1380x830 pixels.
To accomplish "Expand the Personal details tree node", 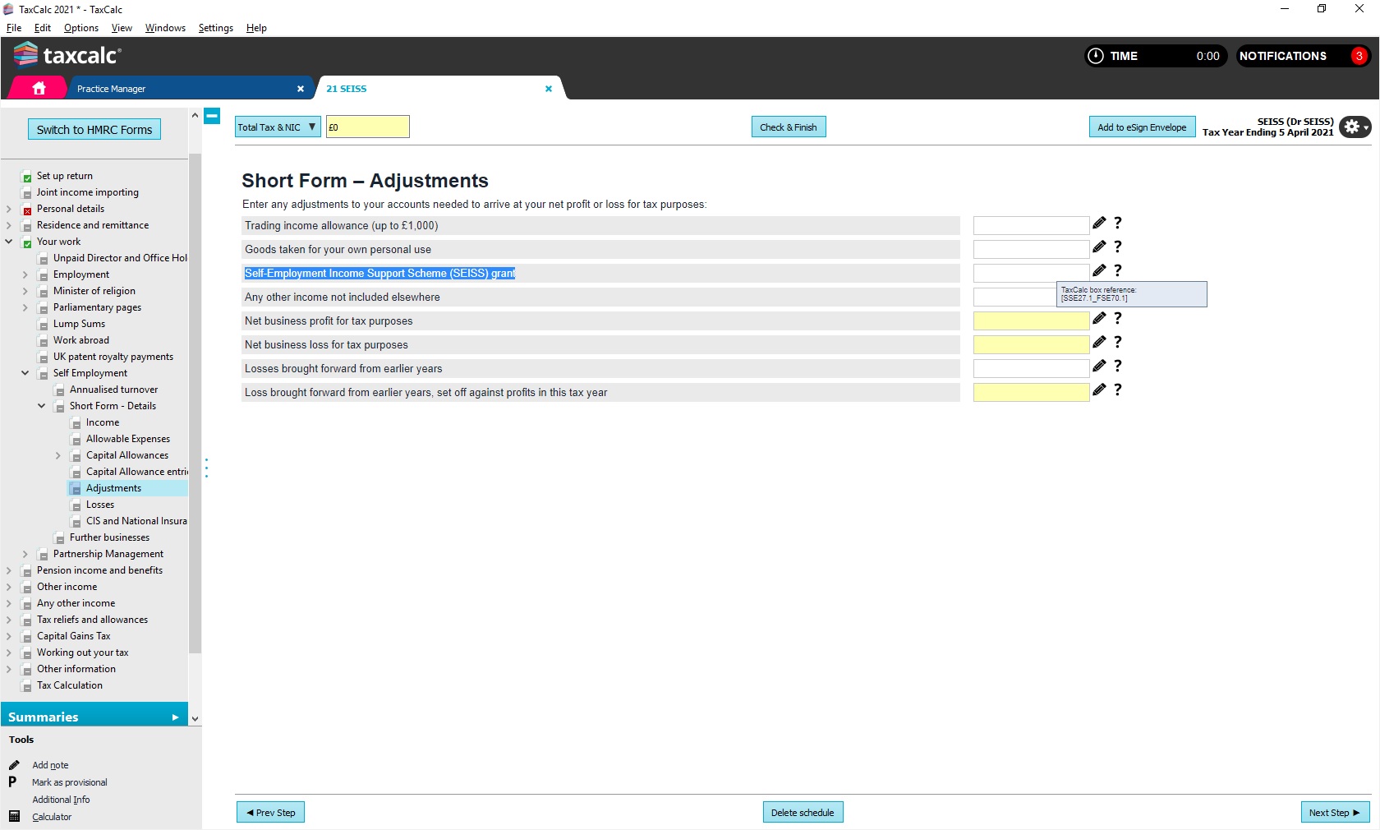I will (9, 209).
